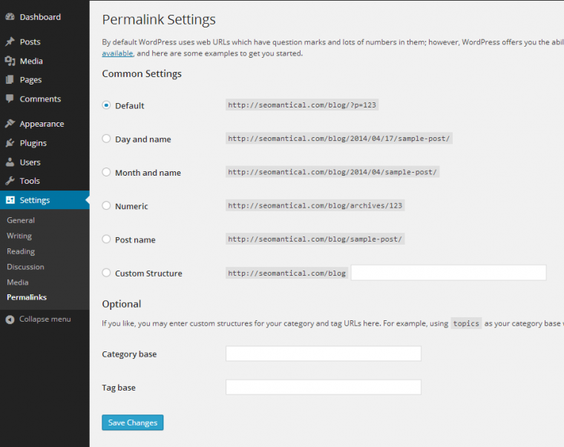Viewport: 564px width, 447px height.
Task: Click the Default label text
Action: tap(129, 106)
